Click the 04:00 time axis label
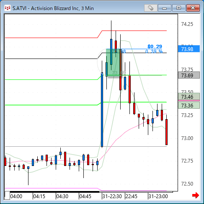This screenshot has width=204, height=204. (16, 196)
